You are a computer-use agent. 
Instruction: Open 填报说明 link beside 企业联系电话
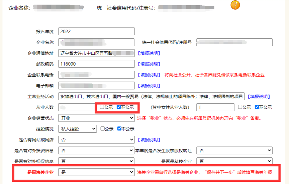click(x=149, y=75)
